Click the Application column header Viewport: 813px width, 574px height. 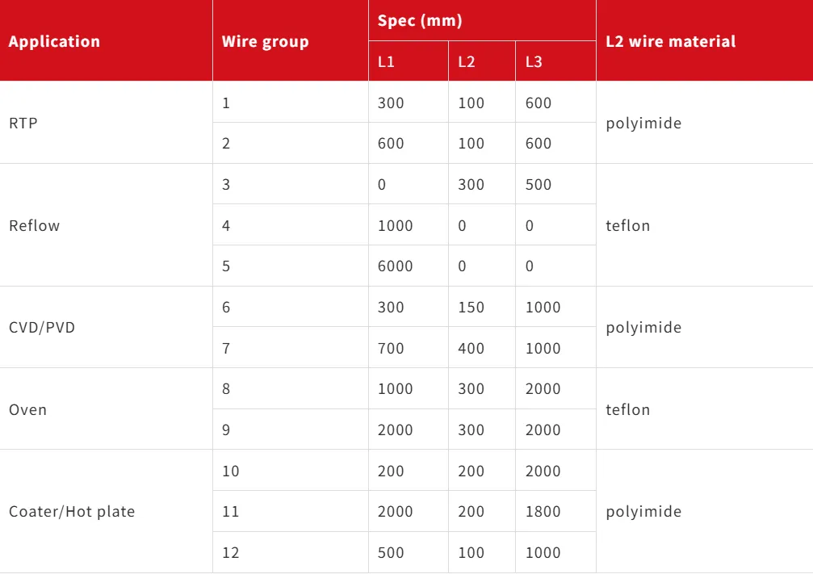pyautogui.click(x=54, y=42)
